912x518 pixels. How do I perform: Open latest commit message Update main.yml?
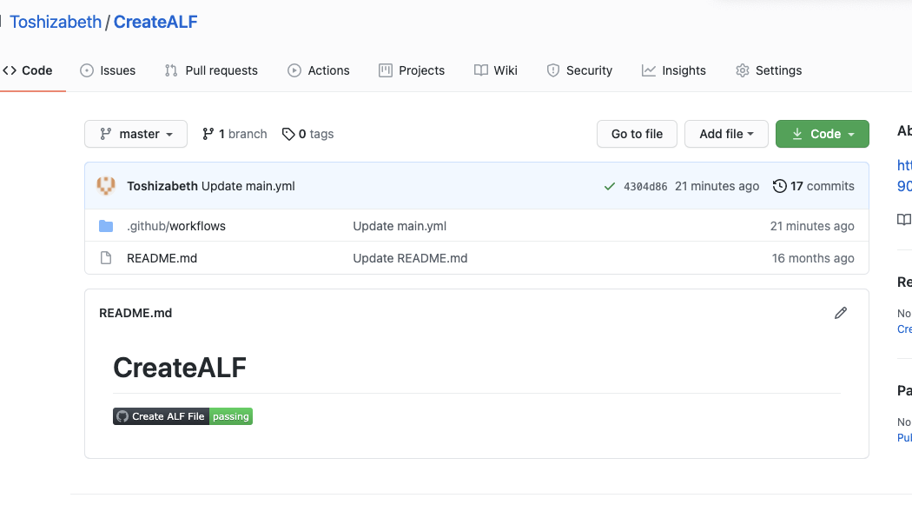coord(248,186)
